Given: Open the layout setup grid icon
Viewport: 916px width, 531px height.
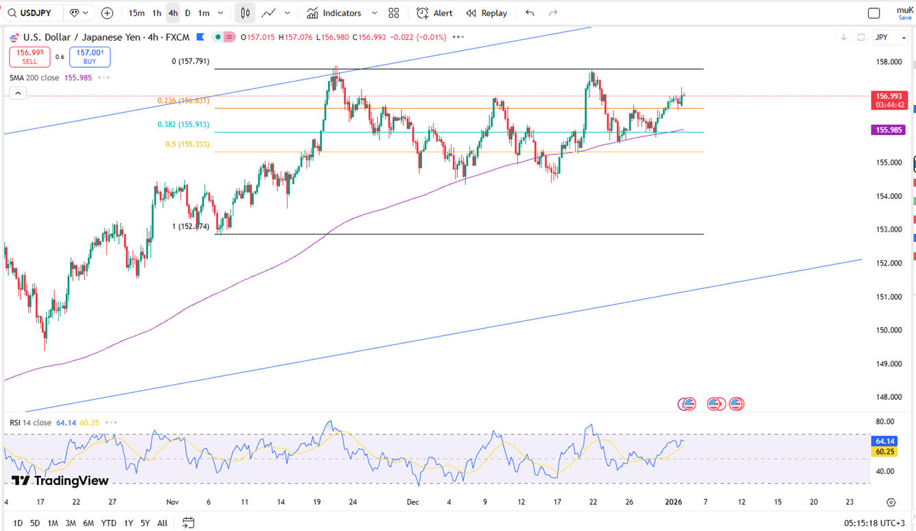Looking at the screenshot, I should pyautogui.click(x=394, y=13).
